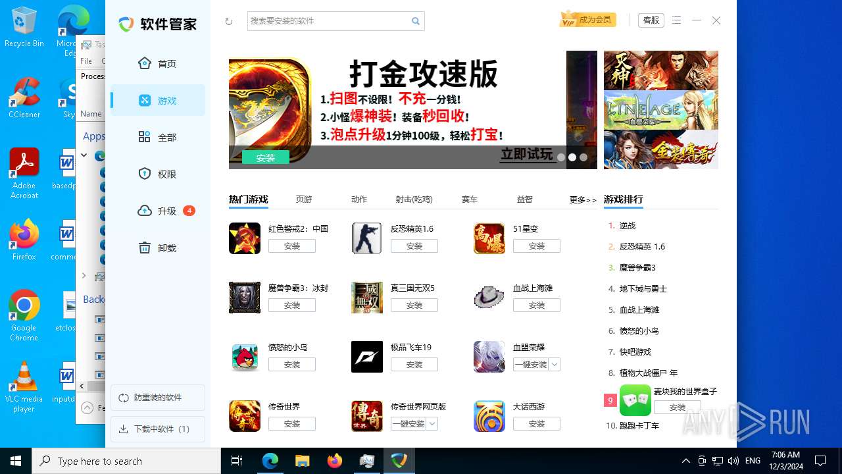Viewport: 842px width, 474px height.
Task: Select the third banner carousel dot
Action: click(583, 157)
